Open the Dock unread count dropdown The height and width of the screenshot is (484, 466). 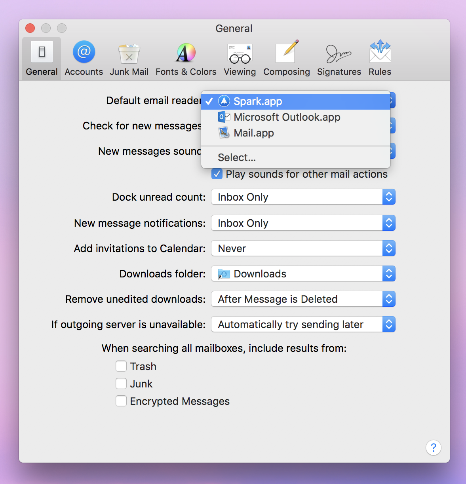coord(303,197)
